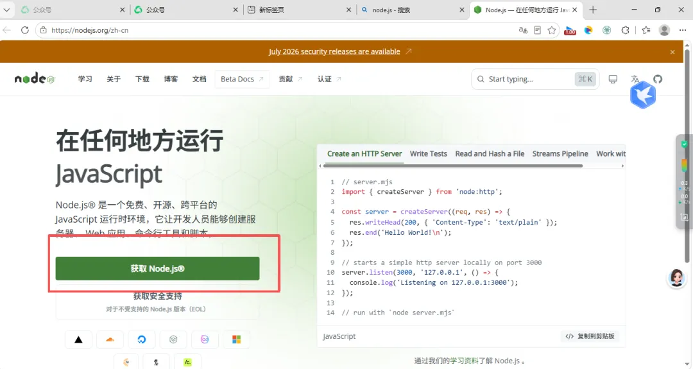The width and height of the screenshot is (693, 369).
Task: Open the immersive reader icon
Action: 538,30
